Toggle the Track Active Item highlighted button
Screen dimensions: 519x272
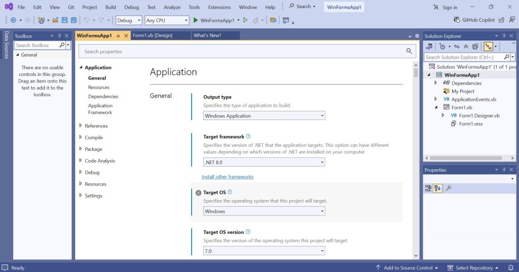pos(489,47)
